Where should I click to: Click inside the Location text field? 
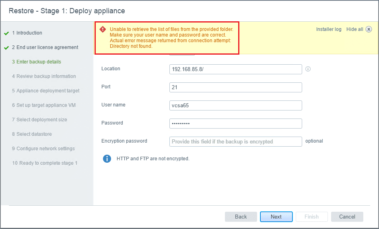tap(235, 69)
